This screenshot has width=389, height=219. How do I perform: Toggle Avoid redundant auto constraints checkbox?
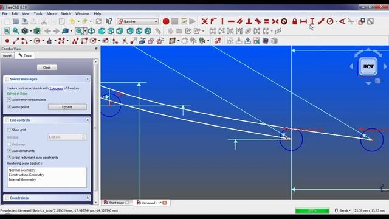[x=9, y=158]
